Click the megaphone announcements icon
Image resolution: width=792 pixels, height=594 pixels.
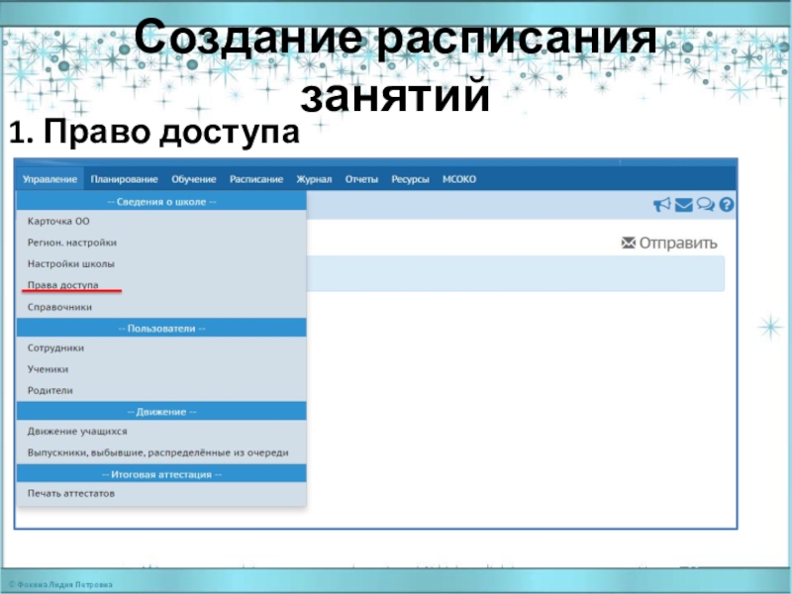point(661,205)
